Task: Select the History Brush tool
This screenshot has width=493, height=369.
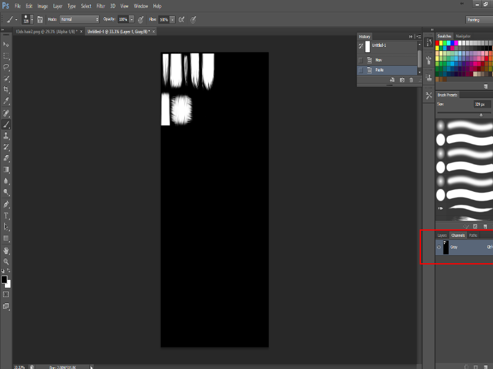Action: pyautogui.click(x=6, y=147)
